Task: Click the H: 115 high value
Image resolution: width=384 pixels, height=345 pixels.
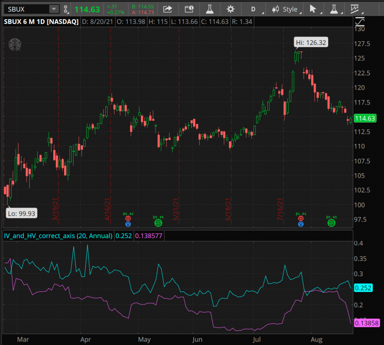Action: (158, 22)
